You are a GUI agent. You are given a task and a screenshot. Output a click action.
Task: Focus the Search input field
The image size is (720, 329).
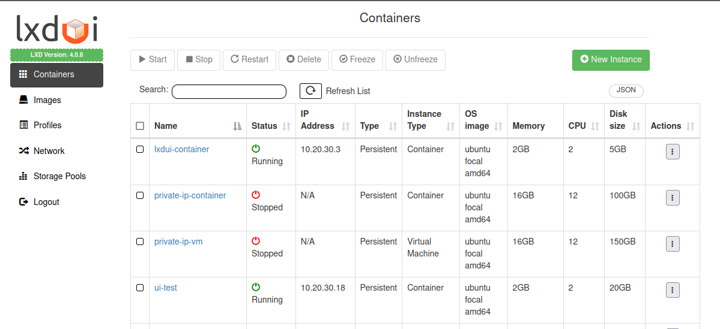pyautogui.click(x=229, y=92)
